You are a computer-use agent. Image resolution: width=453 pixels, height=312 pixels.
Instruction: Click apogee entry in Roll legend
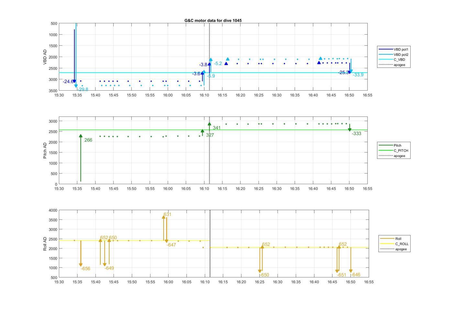393,249
